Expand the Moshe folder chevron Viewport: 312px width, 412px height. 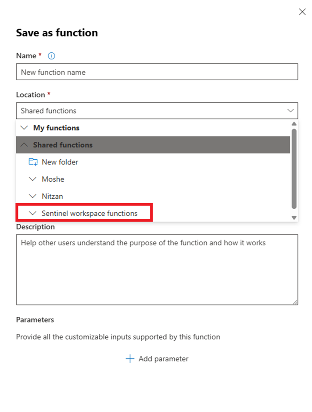click(x=32, y=179)
